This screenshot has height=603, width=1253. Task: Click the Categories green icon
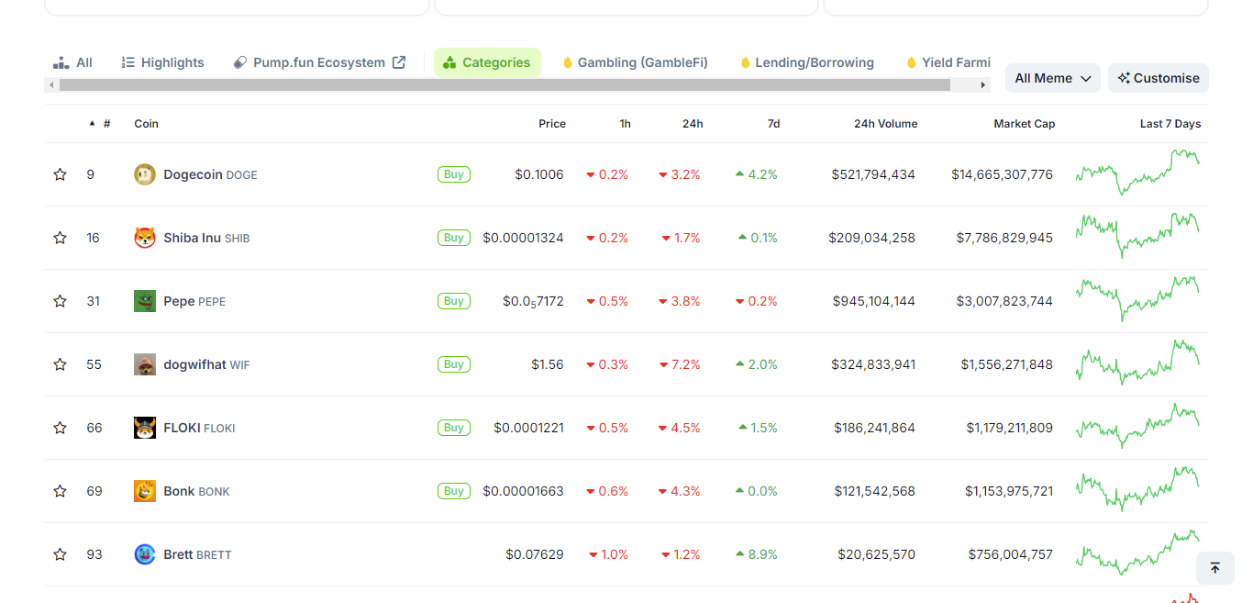coord(449,62)
